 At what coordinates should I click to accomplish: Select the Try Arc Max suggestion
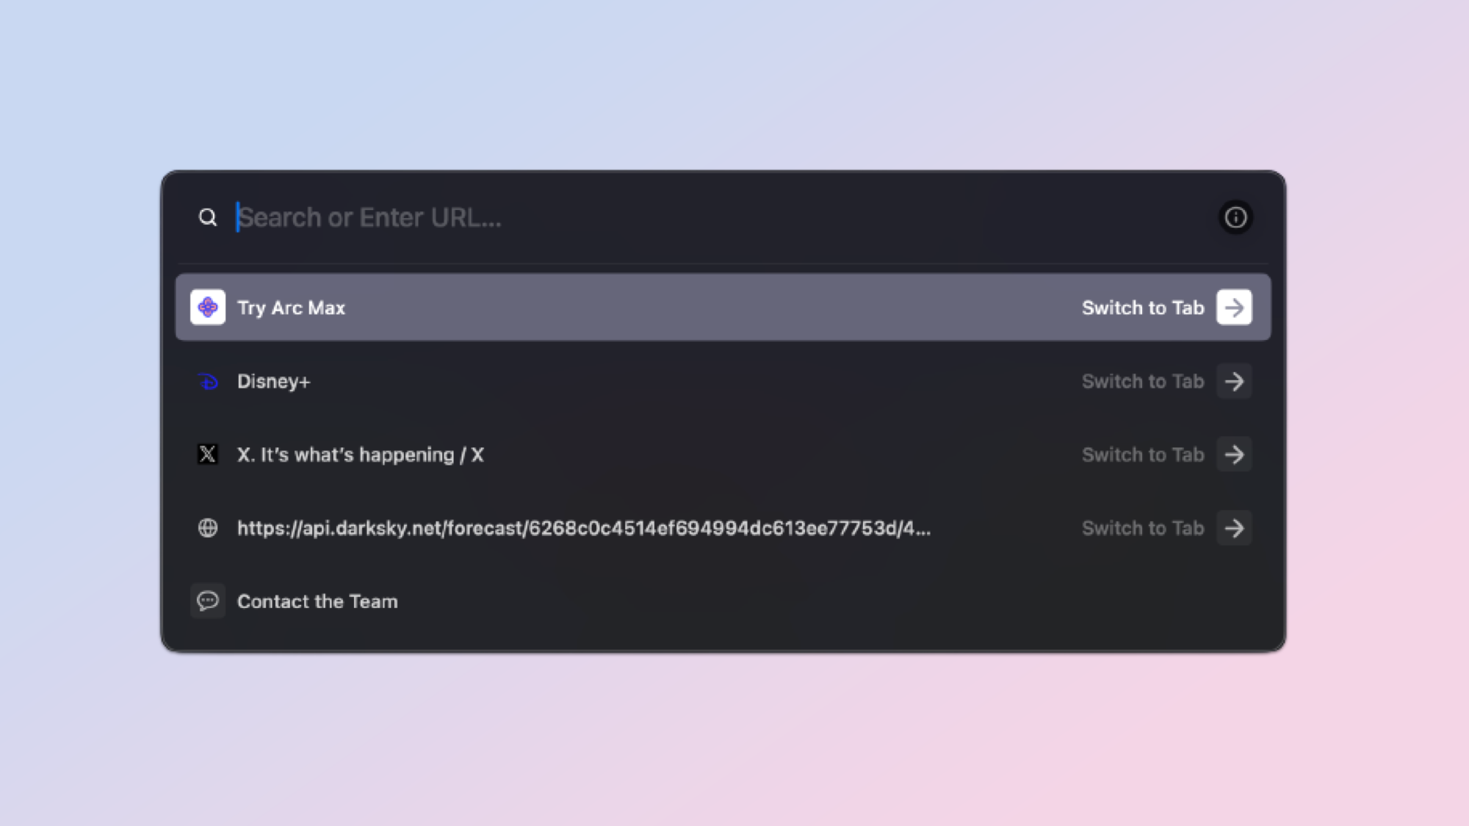pos(723,307)
